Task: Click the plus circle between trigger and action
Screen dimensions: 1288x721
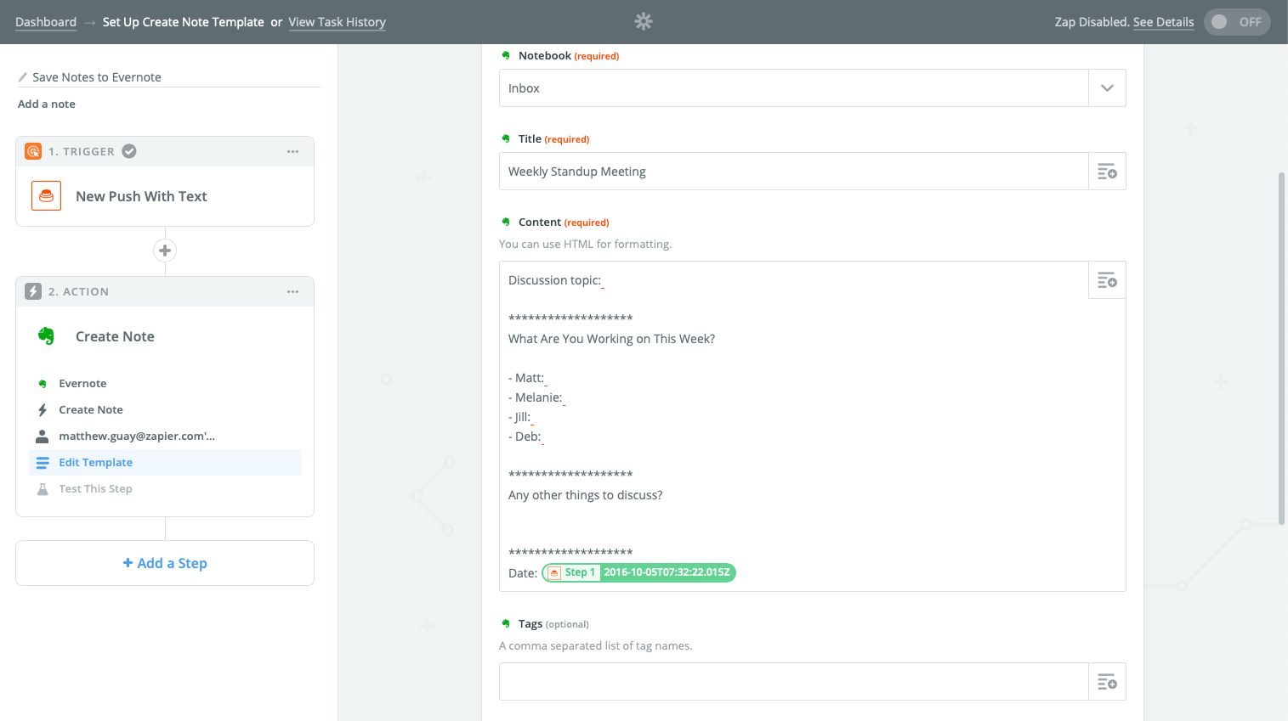Action: (165, 251)
